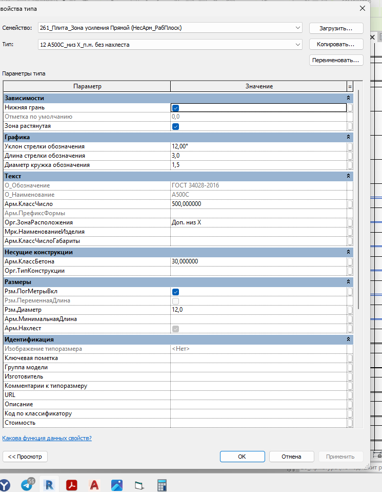Screen dimensions: 382x492
Task: Switch to Revit taskbar icon
Action: [49, 485]
